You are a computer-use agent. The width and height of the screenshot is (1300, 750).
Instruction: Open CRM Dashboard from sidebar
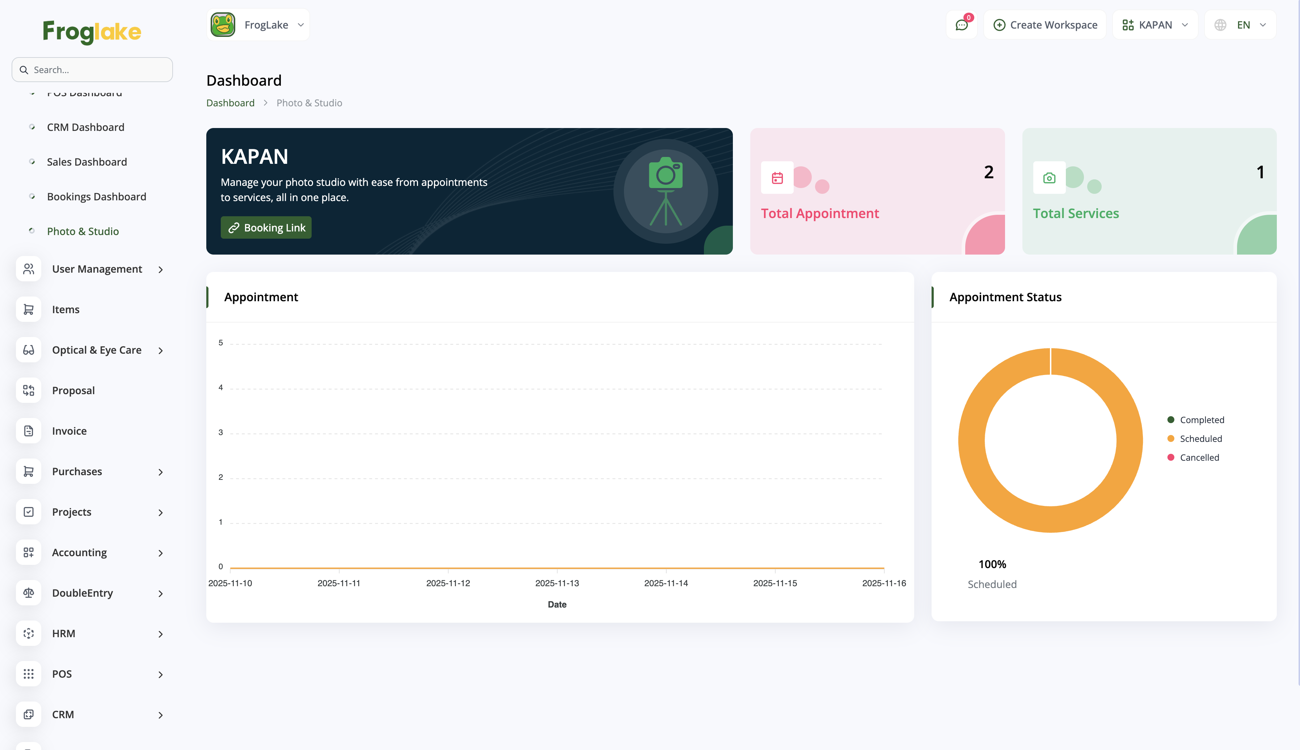[x=85, y=127]
